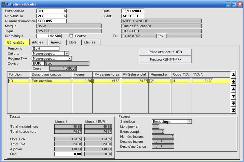Jump to last row with bottom arrow button
Screen dimensions: 244x162
[x=233, y=110]
